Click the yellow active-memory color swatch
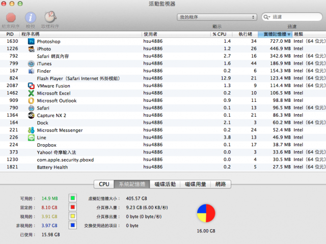Image resolution: width=326 pixels, height=244 pixels. click(72, 216)
